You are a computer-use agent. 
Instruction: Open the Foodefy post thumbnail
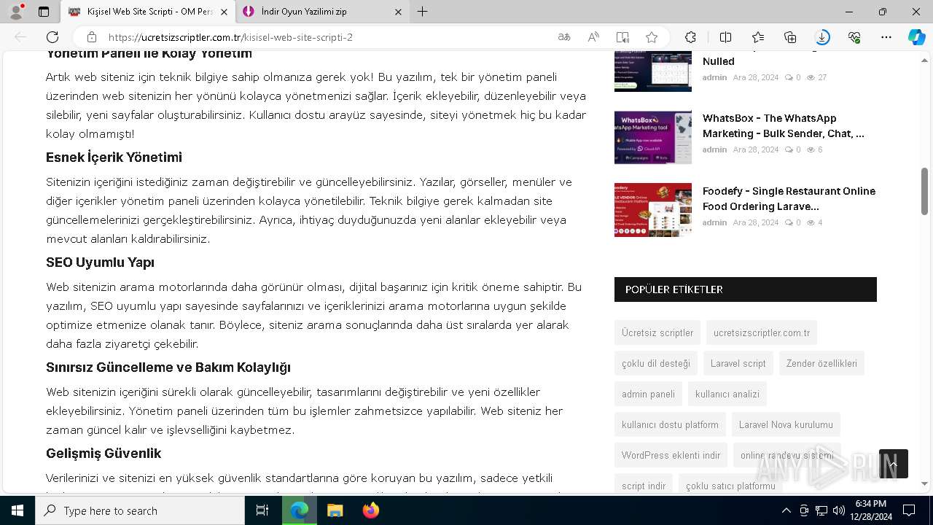[x=653, y=210]
